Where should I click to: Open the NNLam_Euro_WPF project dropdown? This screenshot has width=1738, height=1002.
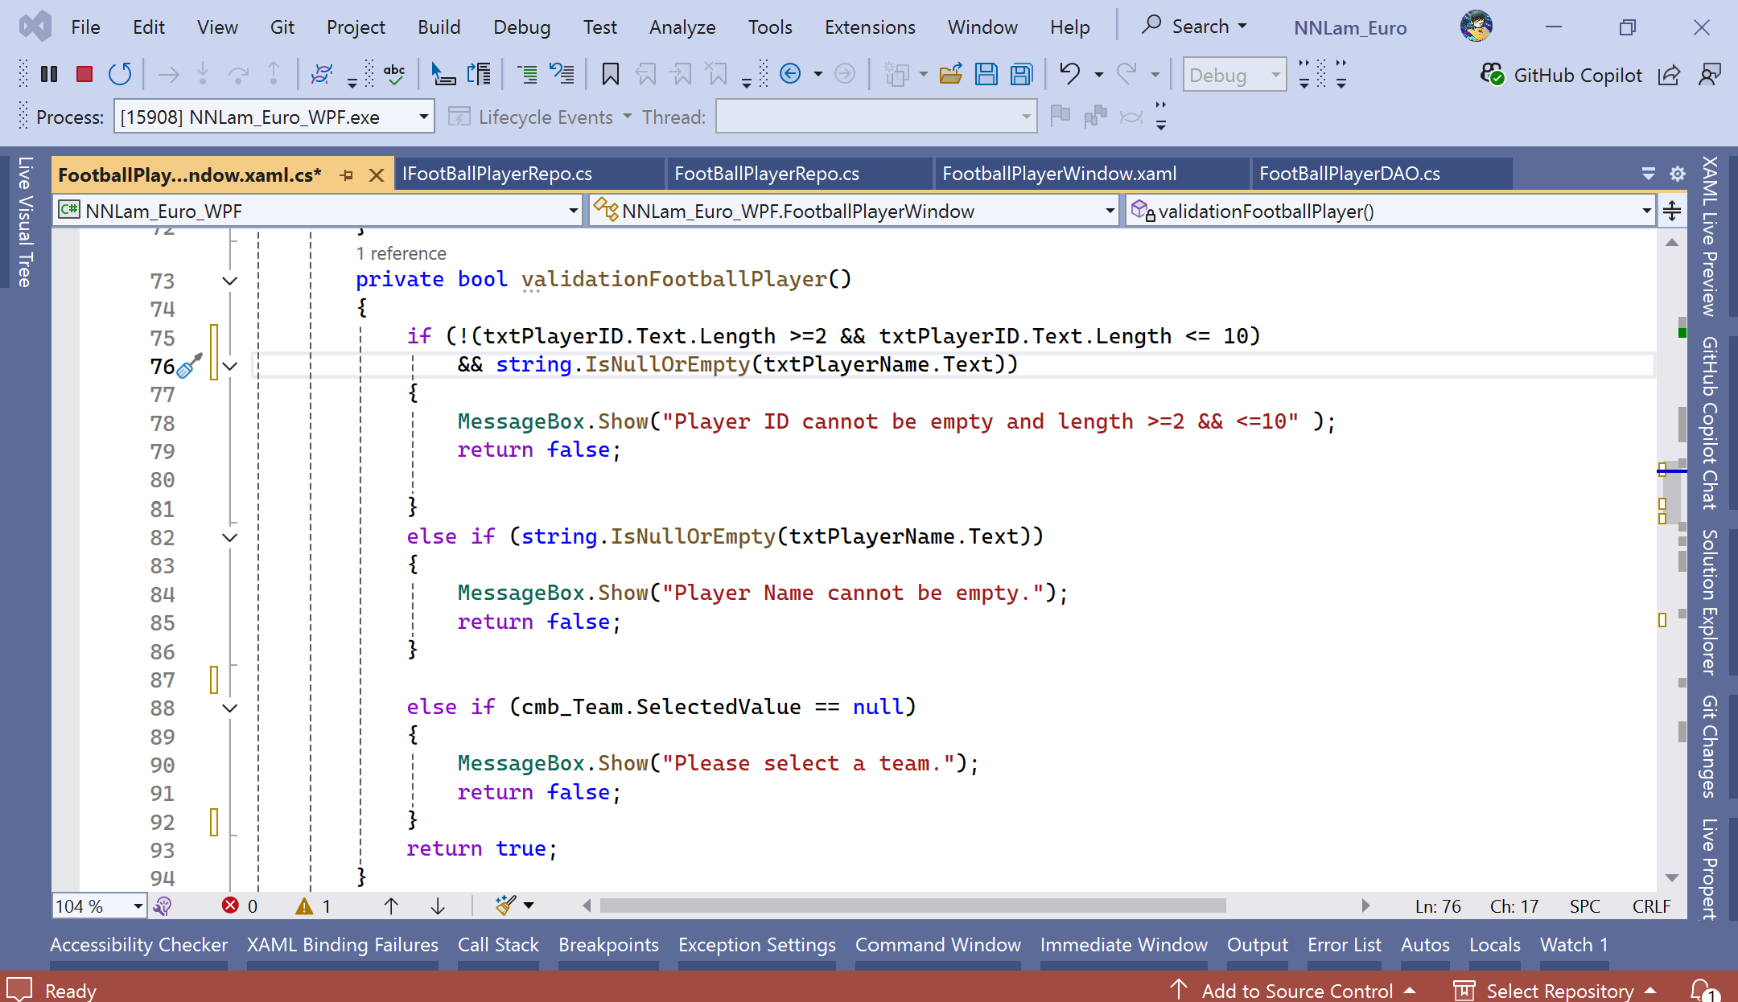point(319,211)
